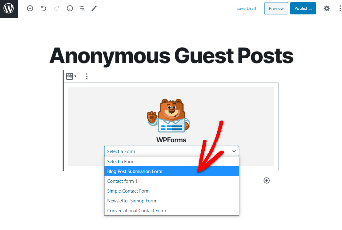Choose Blog Post Submission Form option
Screen dimensions: 342x230
172,171
